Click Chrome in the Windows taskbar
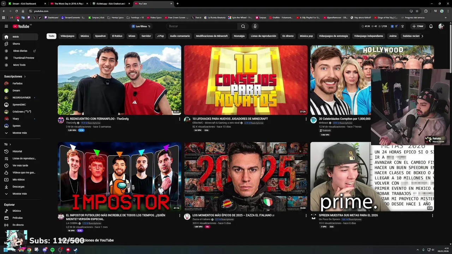Screen dimensions: 452x254 pos(29,250)
